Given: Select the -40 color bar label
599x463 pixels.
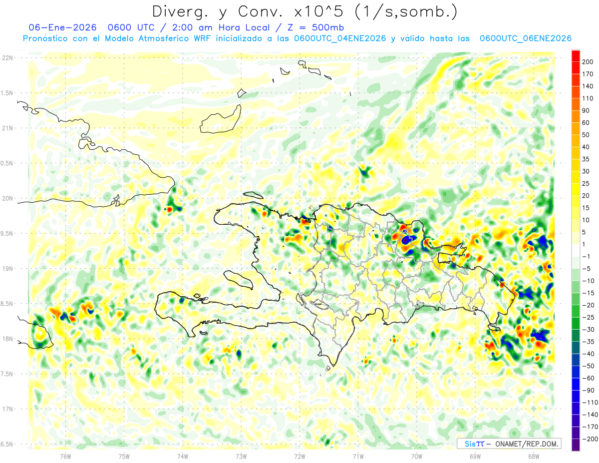Looking at the screenshot, I should (x=588, y=354).
